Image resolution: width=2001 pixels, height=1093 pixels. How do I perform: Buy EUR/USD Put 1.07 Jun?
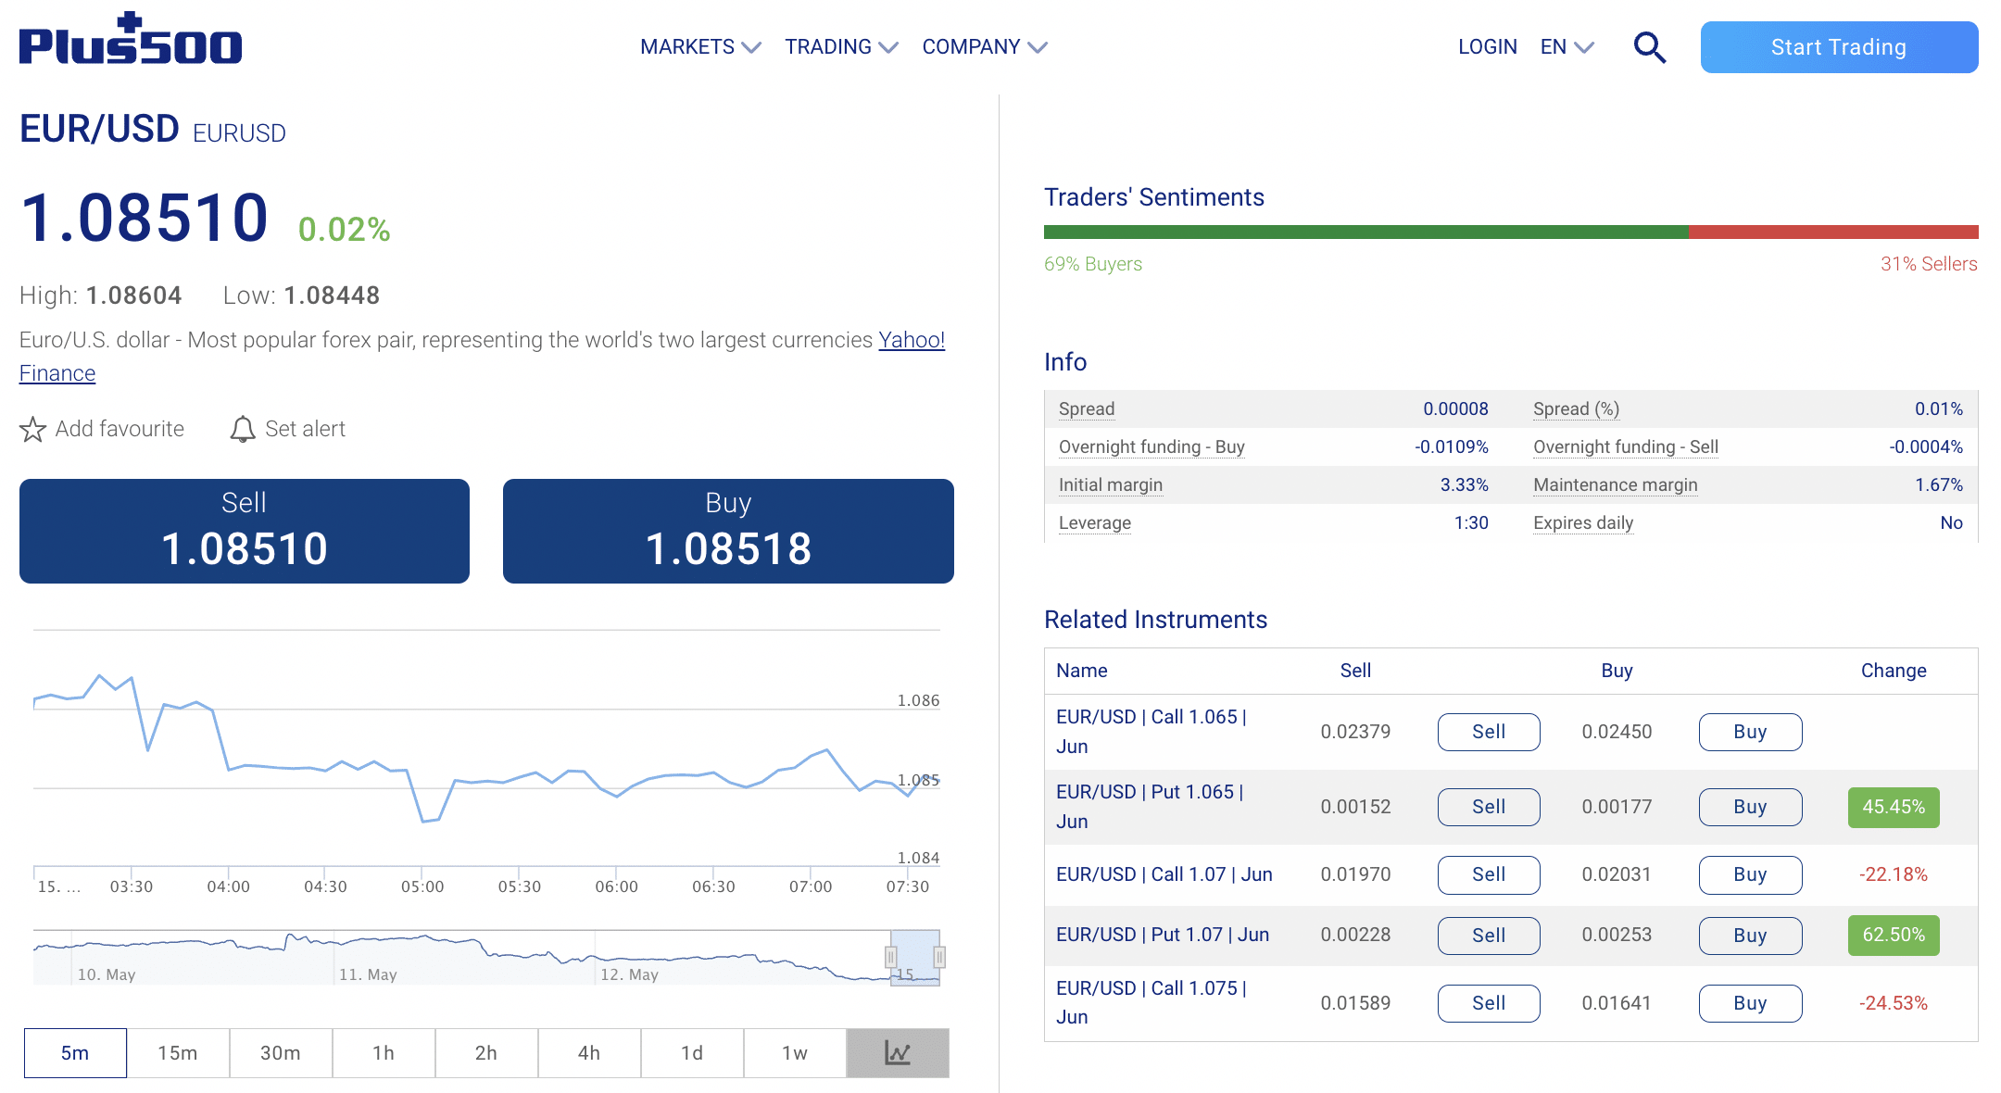(x=1750, y=936)
